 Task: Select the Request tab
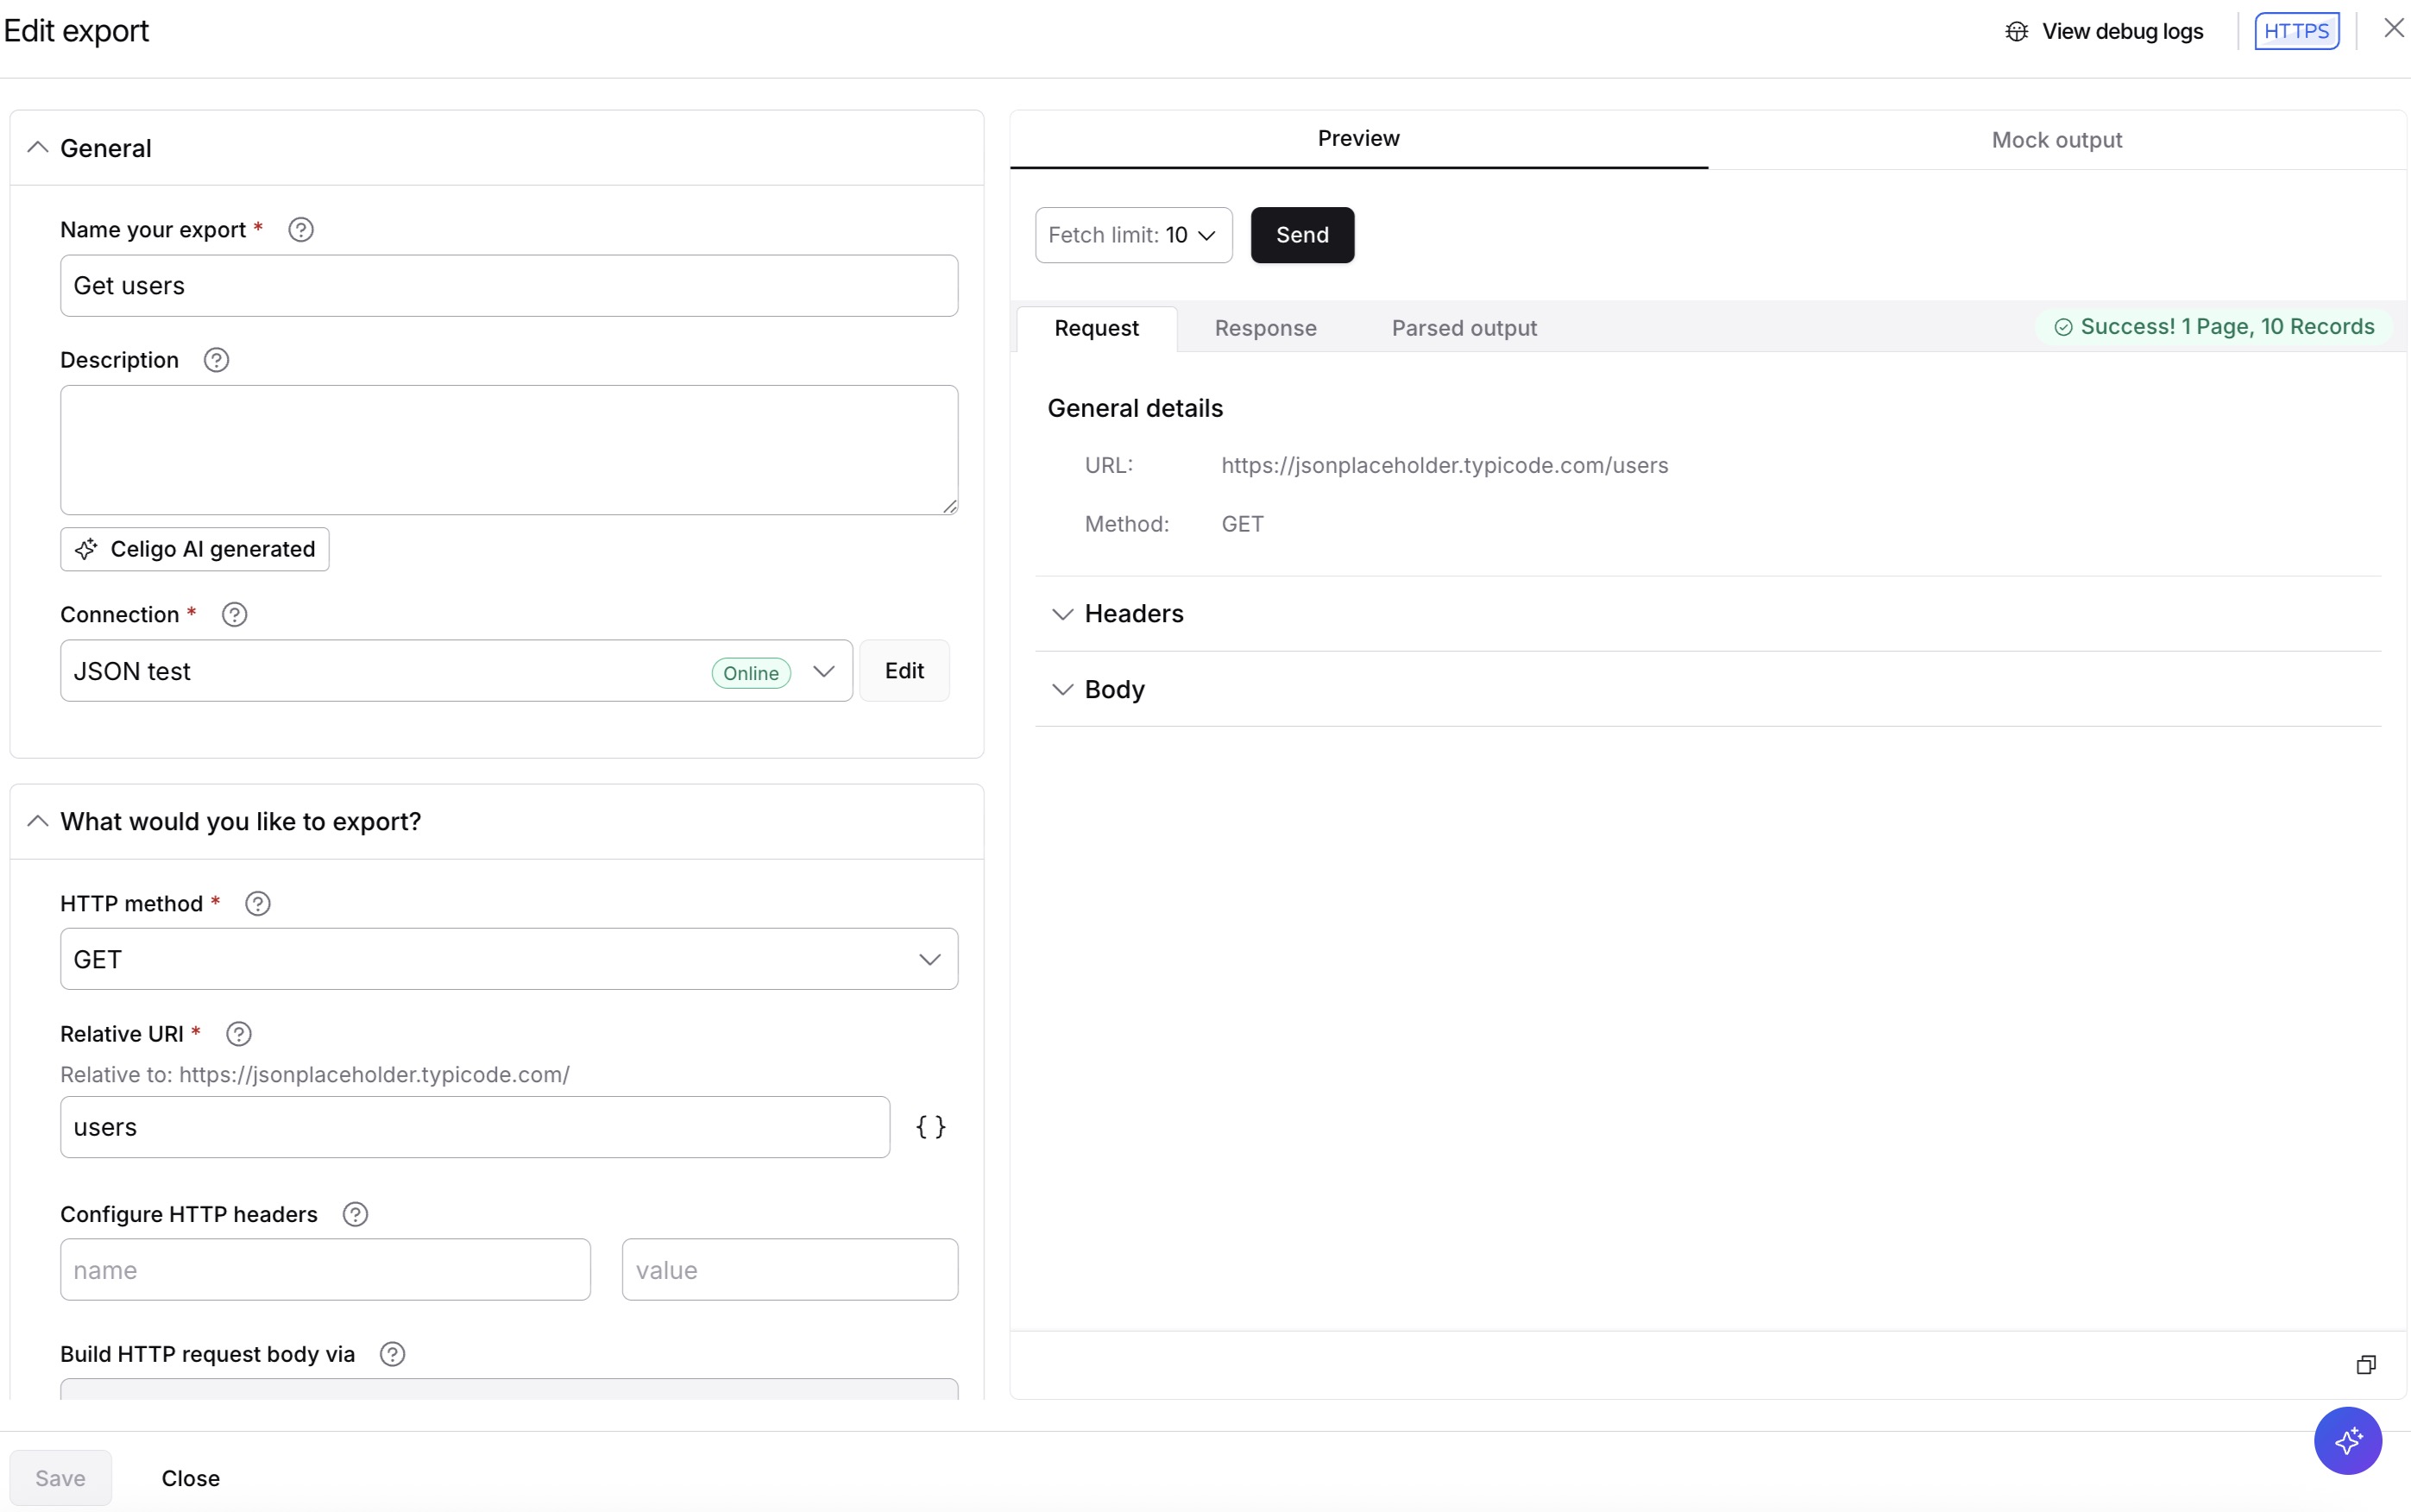1097,328
